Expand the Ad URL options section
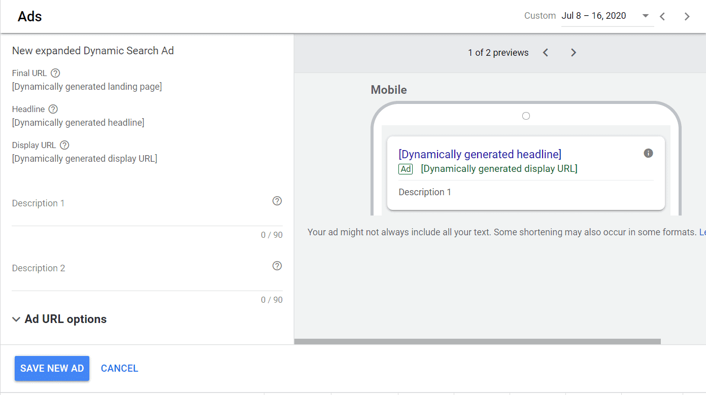The image size is (706, 395). pyautogui.click(x=59, y=319)
